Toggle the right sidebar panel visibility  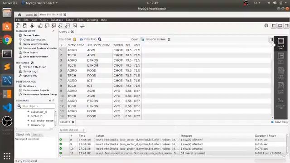(x=286, y=26)
